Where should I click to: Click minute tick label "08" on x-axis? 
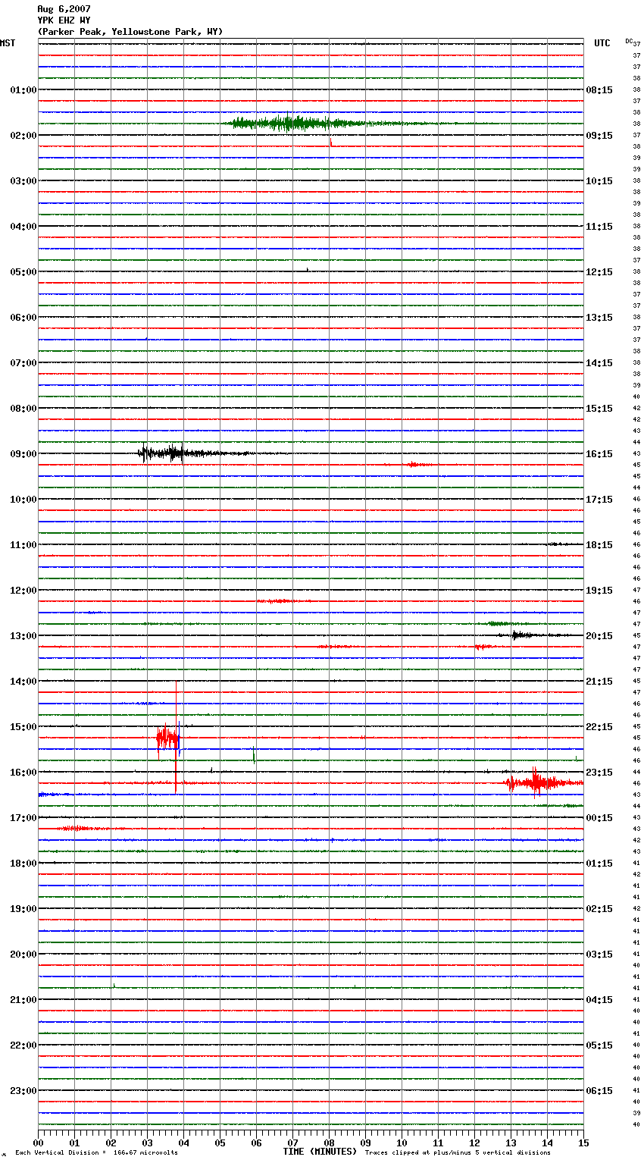(329, 1143)
